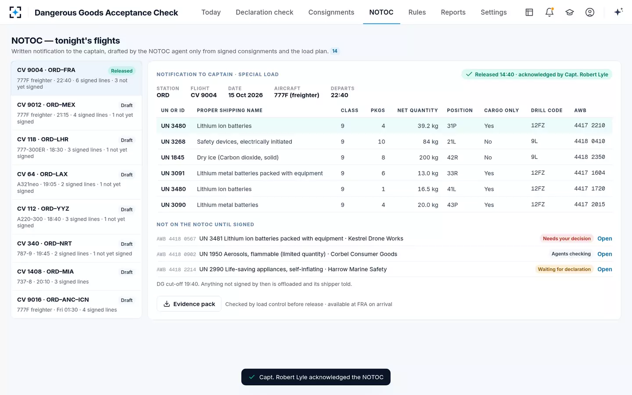Image resolution: width=632 pixels, height=395 pixels.
Task: Open the Rules tab
Action: click(417, 12)
